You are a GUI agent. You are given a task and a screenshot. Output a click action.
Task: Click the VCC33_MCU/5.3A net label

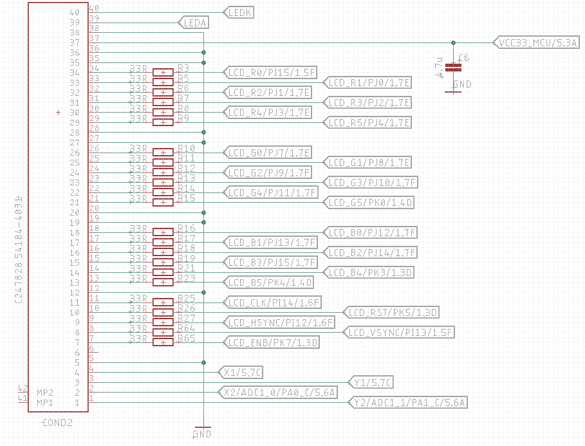[x=536, y=42]
